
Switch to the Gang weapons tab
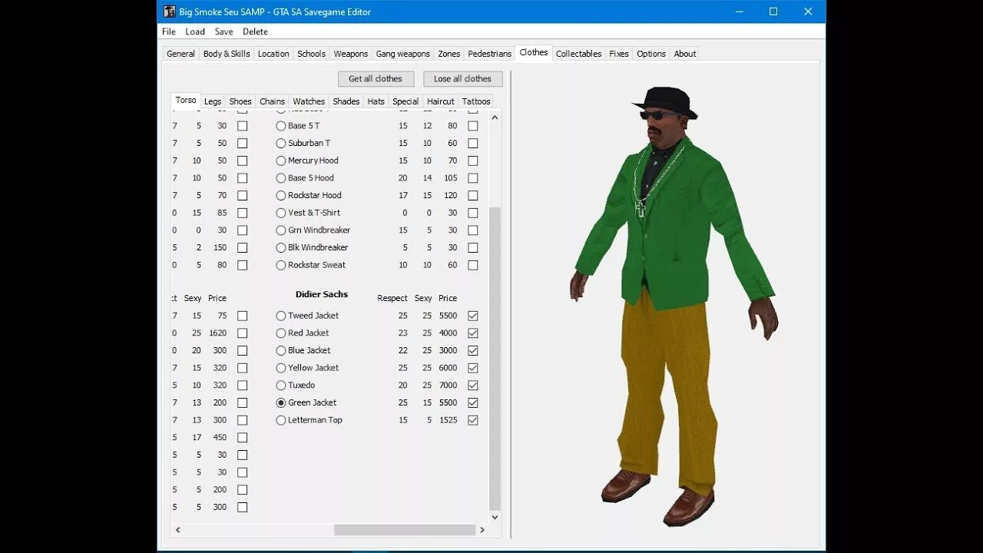[x=402, y=54]
